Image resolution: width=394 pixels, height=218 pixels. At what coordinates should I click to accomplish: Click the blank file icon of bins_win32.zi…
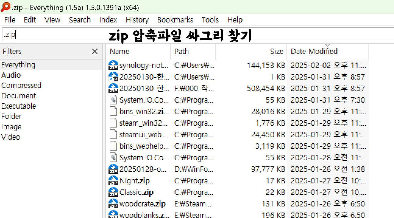click(x=113, y=111)
